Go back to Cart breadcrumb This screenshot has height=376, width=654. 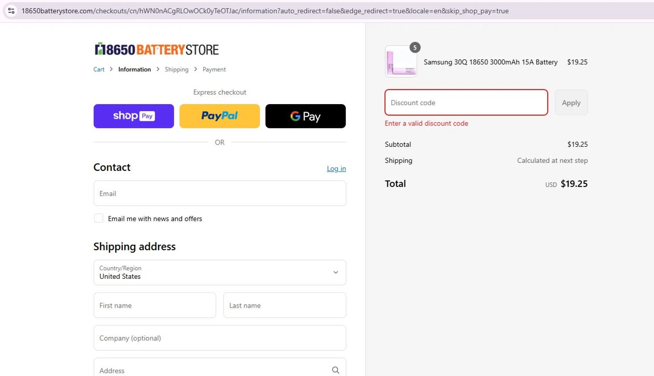[x=99, y=69]
